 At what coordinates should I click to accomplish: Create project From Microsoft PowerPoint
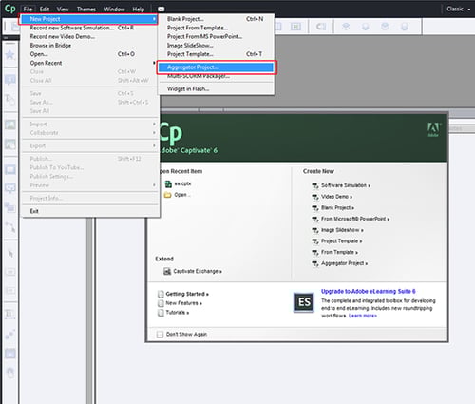click(355, 219)
